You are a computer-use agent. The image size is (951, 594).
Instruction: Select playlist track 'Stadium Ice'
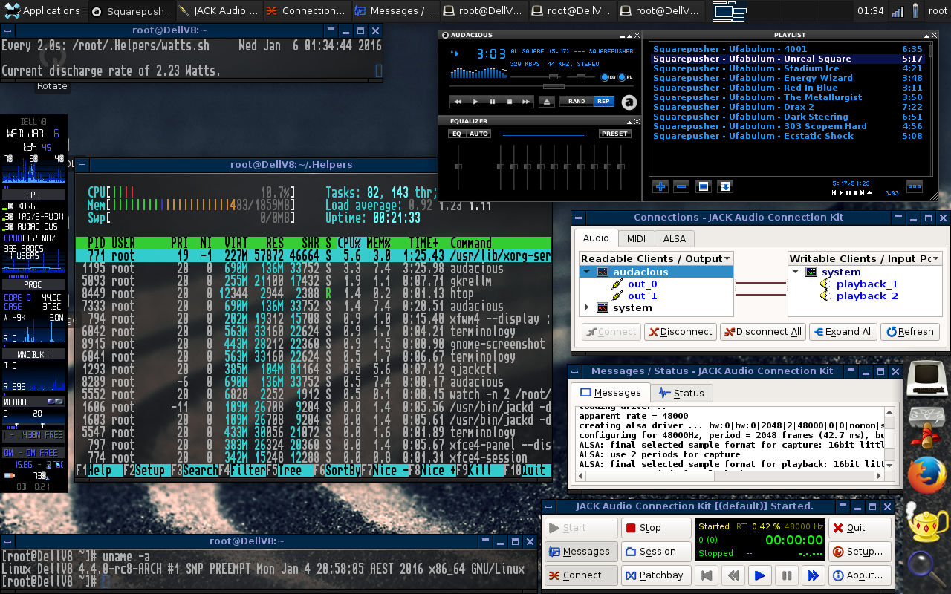click(x=788, y=68)
